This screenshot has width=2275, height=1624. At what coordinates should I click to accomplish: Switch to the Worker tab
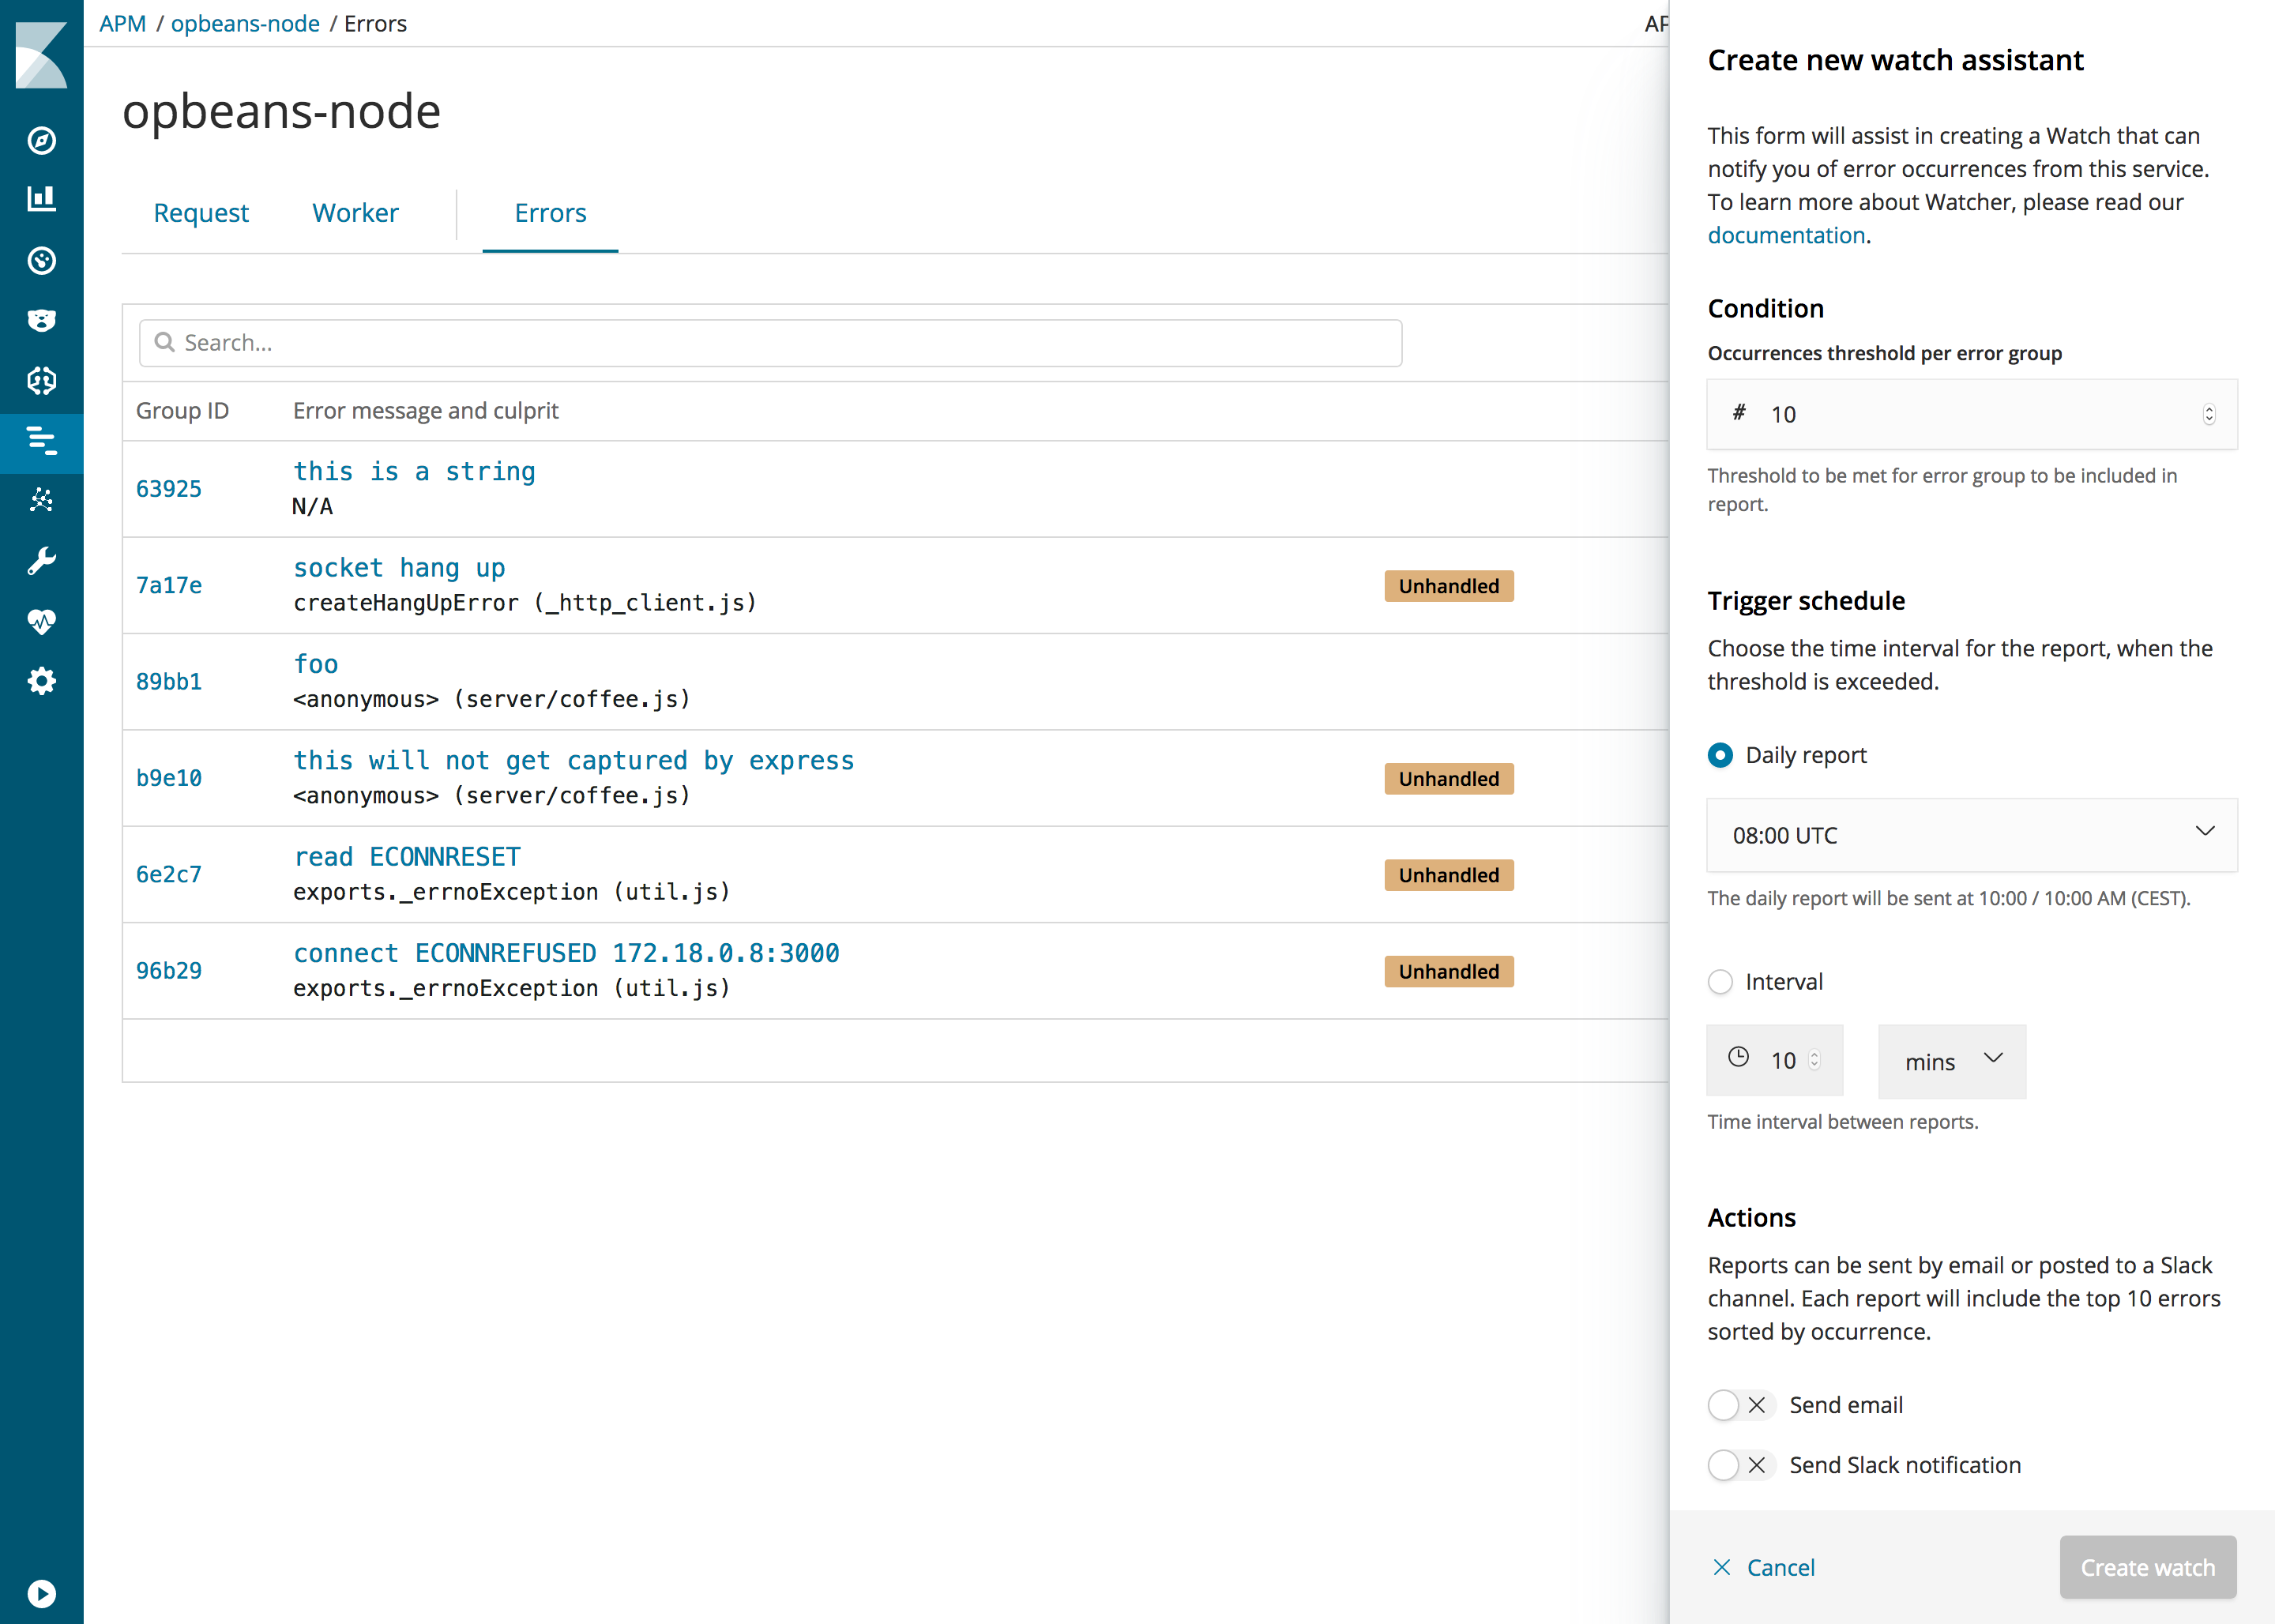pyautogui.click(x=353, y=211)
